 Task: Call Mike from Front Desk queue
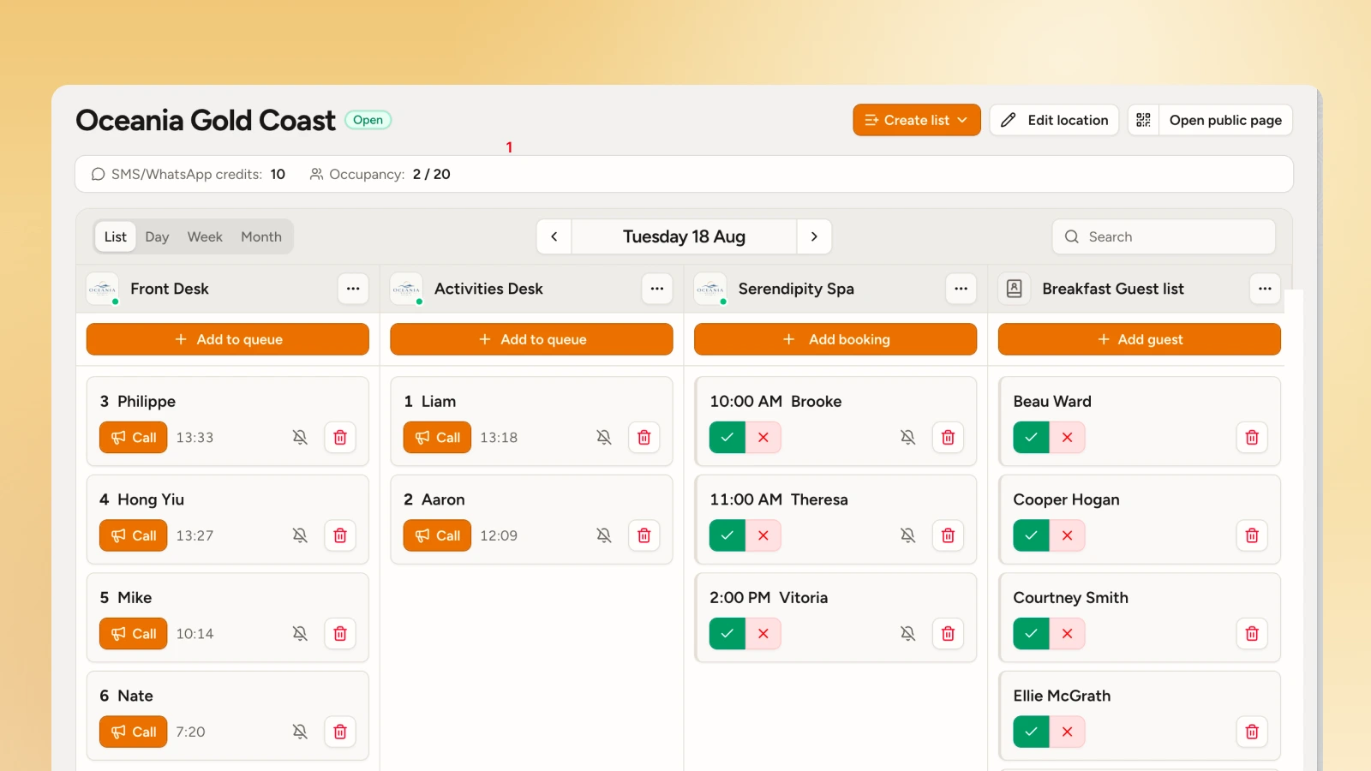coord(133,634)
